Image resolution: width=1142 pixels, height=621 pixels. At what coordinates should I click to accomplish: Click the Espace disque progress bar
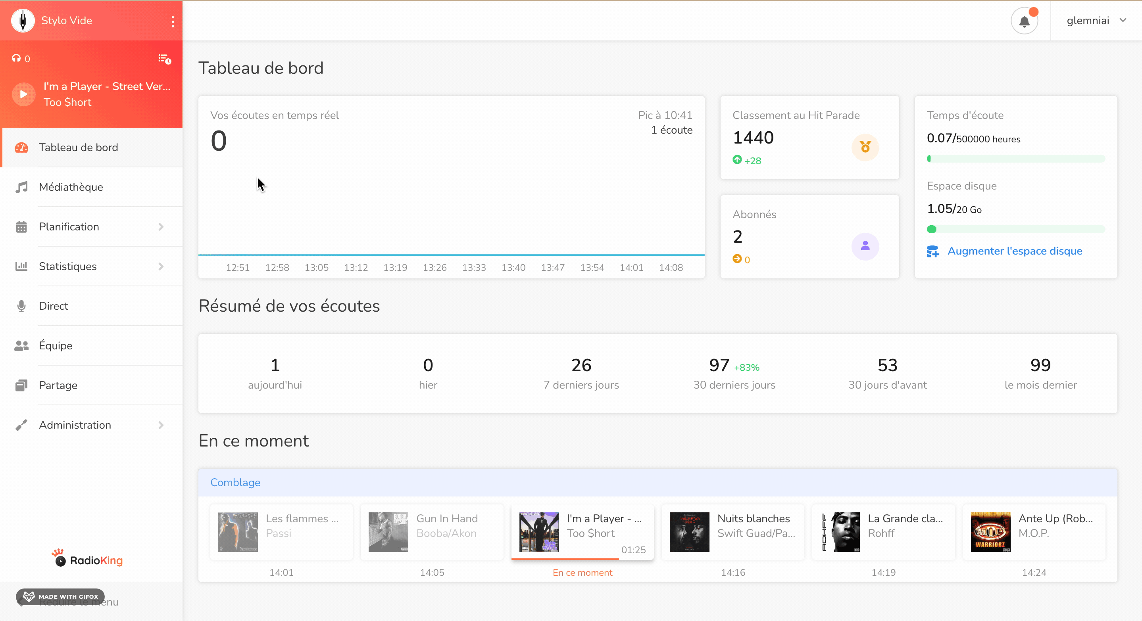(x=1016, y=229)
